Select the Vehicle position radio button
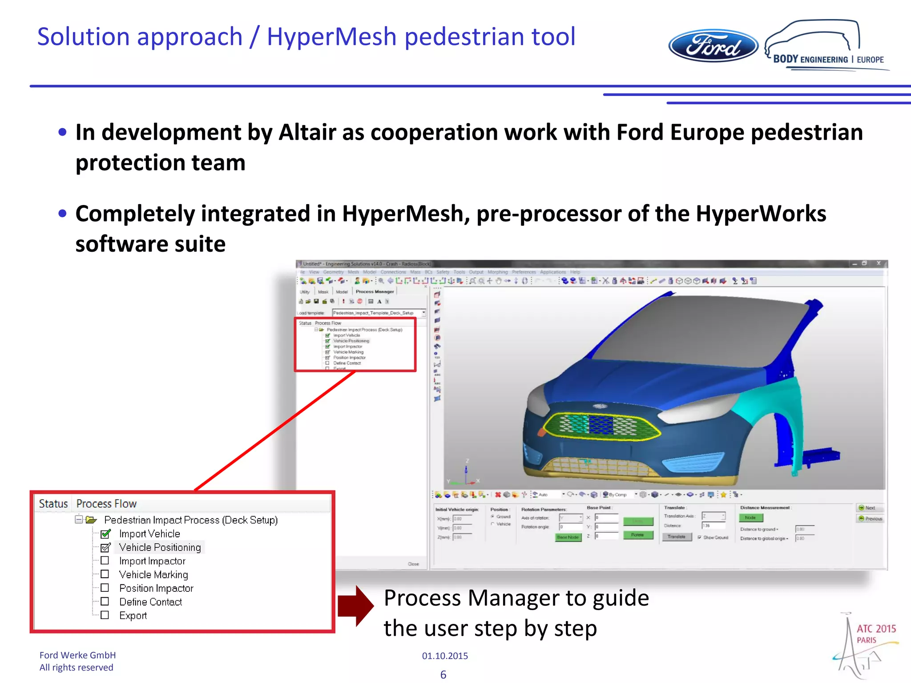The width and height of the screenshot is (911, 683). 492,524
